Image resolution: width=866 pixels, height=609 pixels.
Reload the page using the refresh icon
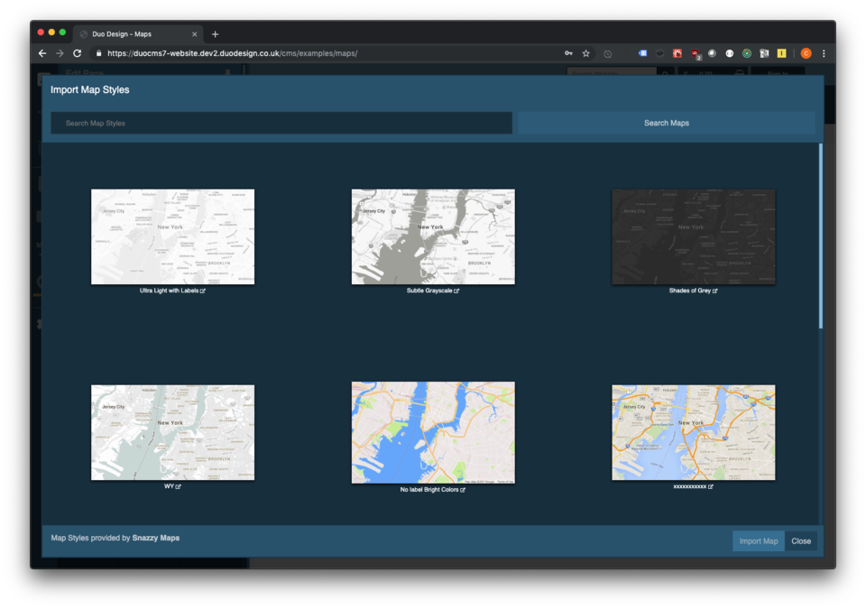(78, 53)
